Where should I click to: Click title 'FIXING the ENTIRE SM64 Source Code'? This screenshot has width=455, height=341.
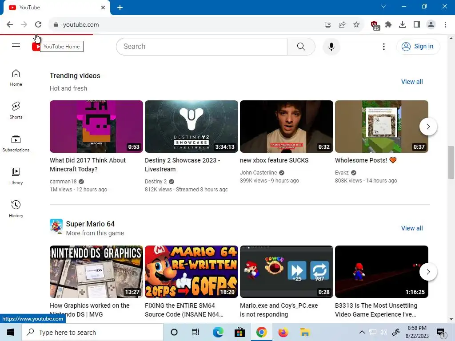[x=184, y=310]
